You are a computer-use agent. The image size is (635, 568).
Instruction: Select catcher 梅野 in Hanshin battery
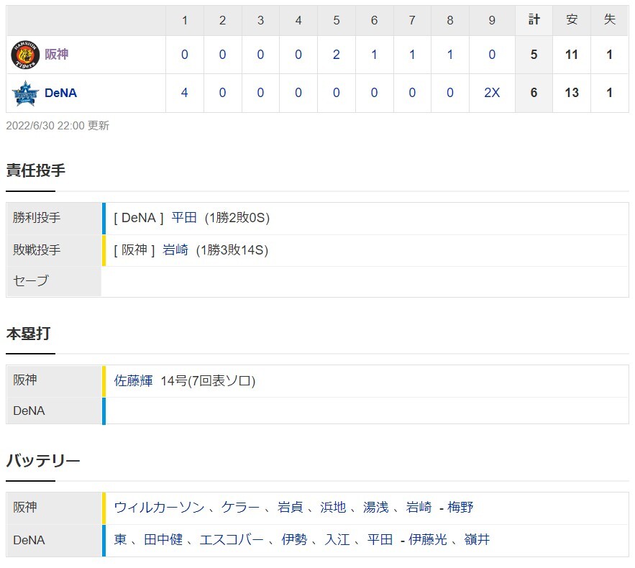pyautogui.click(x=460, y=507)
